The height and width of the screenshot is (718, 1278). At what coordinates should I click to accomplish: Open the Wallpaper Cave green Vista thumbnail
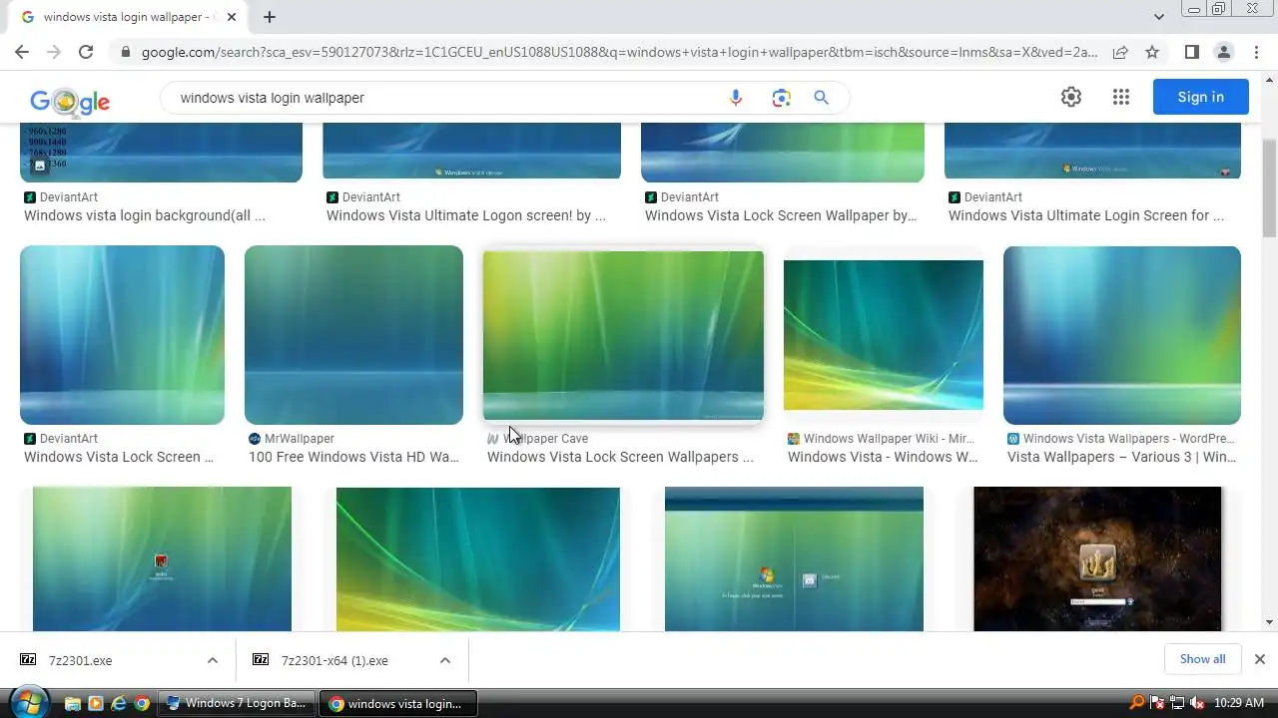[623, 335]
